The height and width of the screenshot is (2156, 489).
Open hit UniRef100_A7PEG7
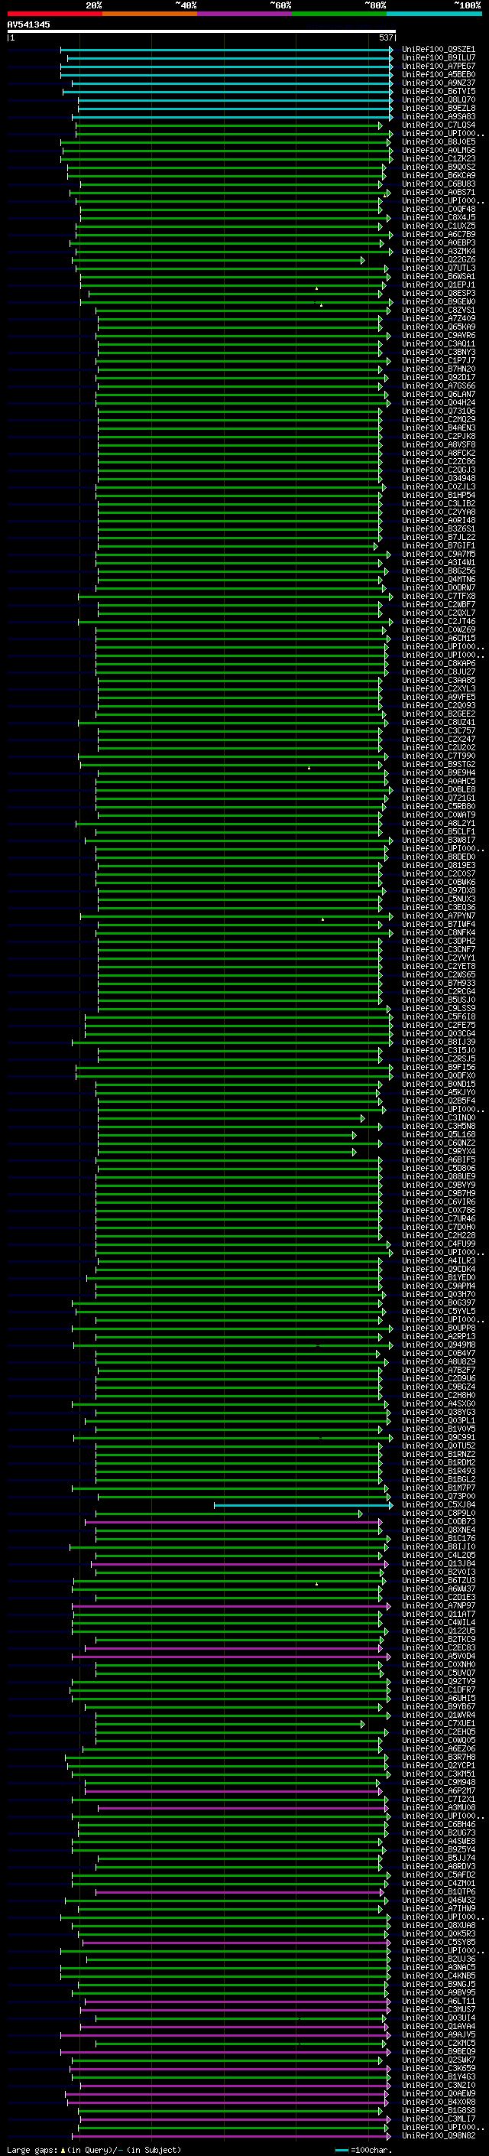[x=439, y=66]
